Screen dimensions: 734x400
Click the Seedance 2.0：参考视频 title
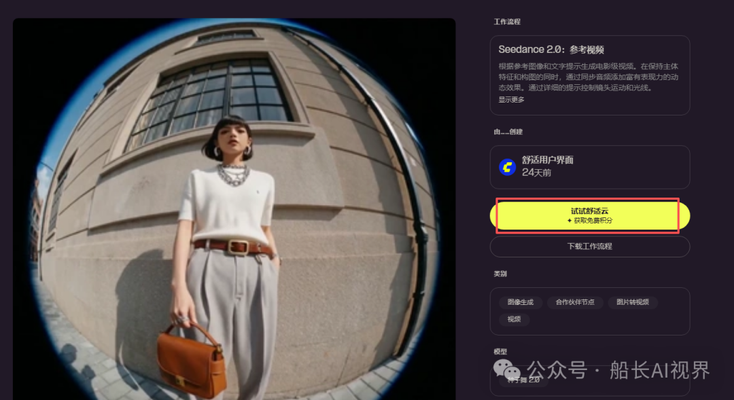[551, 50]
